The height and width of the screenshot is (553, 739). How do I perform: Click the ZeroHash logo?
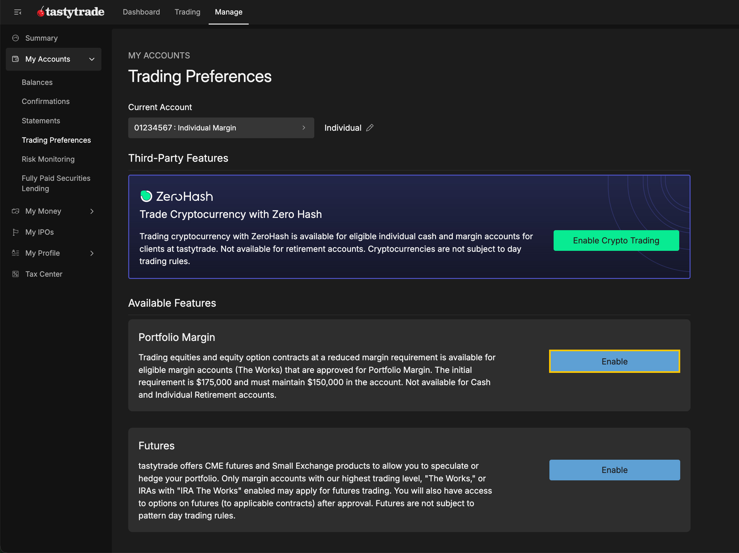[176, 196]
